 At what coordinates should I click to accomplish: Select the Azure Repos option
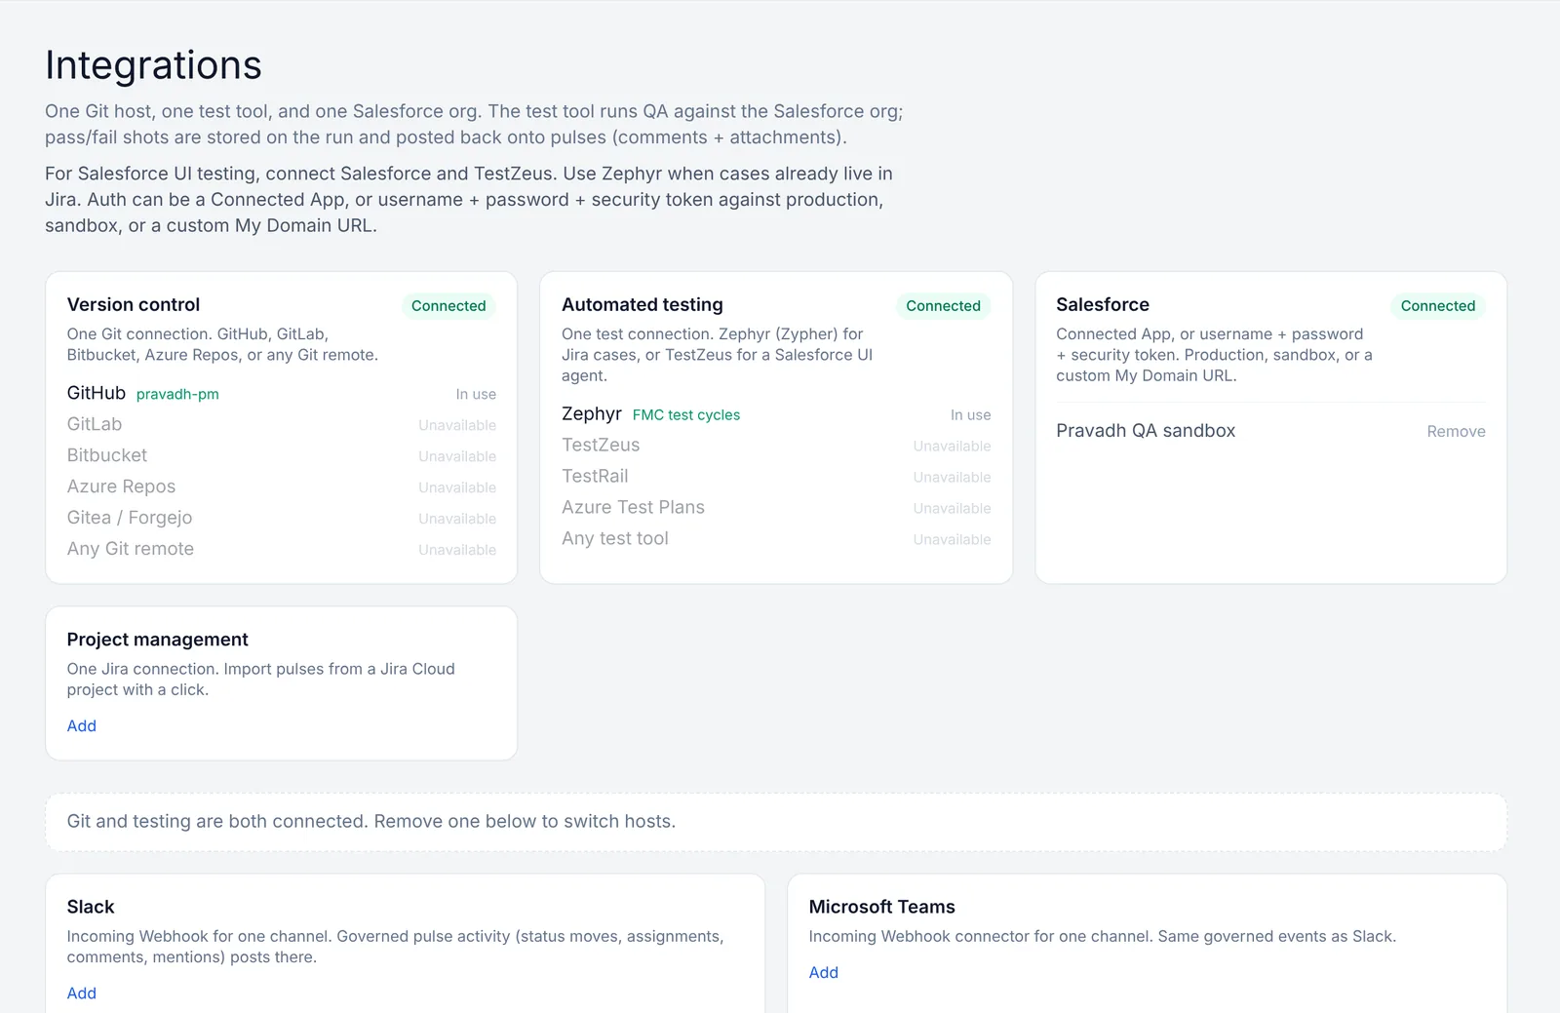pos(282,487)
